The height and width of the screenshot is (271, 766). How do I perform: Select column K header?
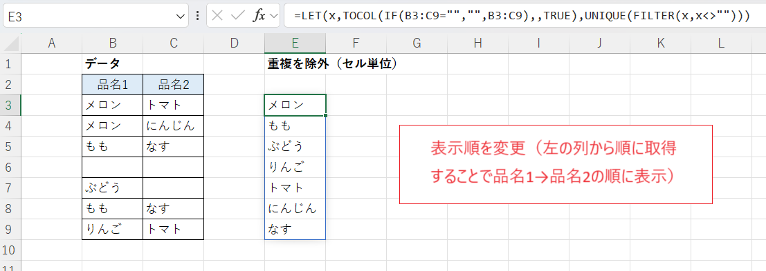[661, 44]
